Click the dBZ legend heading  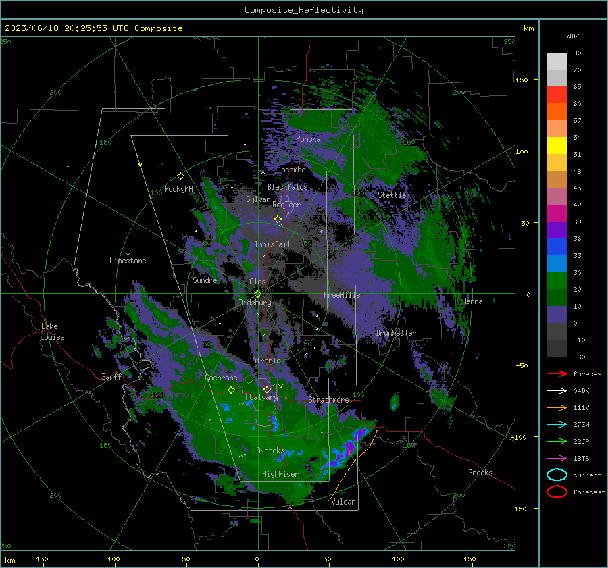[573, 36]
